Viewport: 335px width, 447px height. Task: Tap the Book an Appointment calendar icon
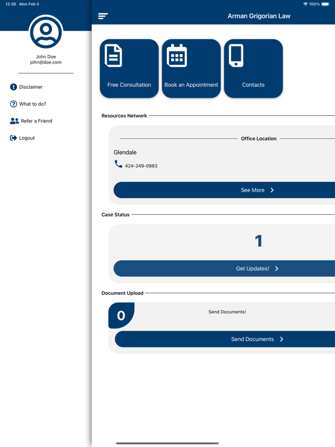(177, 56)
